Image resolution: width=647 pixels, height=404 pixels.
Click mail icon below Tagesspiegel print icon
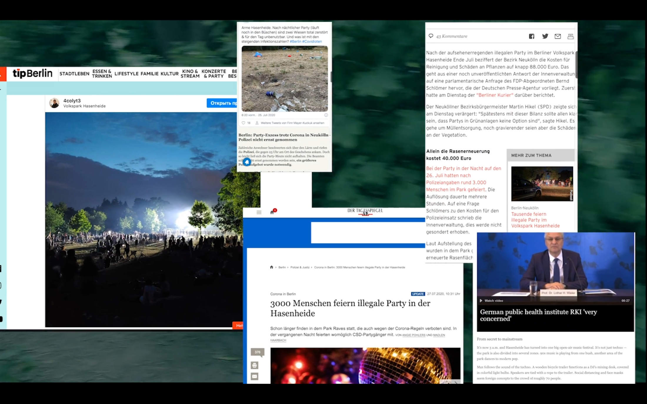point(254,376)
